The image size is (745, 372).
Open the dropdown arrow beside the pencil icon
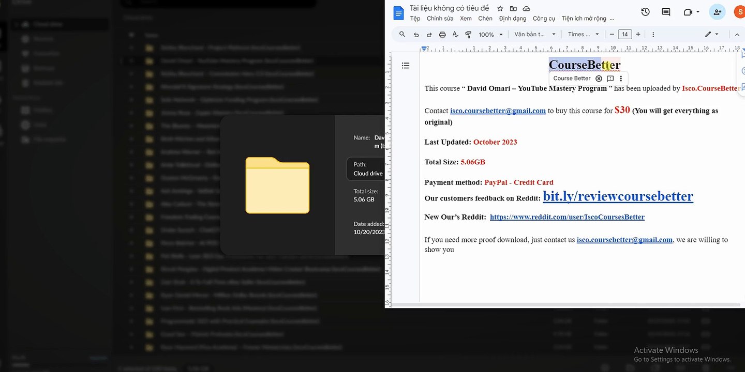pyautogui.click(x=717, y=35)
